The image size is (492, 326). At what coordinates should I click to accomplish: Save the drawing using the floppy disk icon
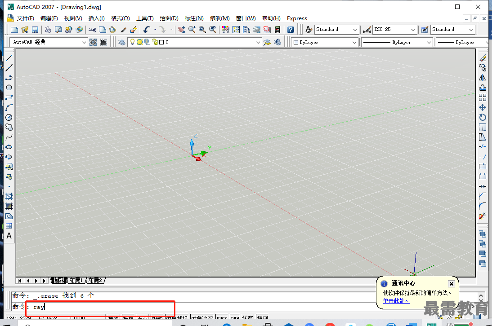click(x=35, y=30)
